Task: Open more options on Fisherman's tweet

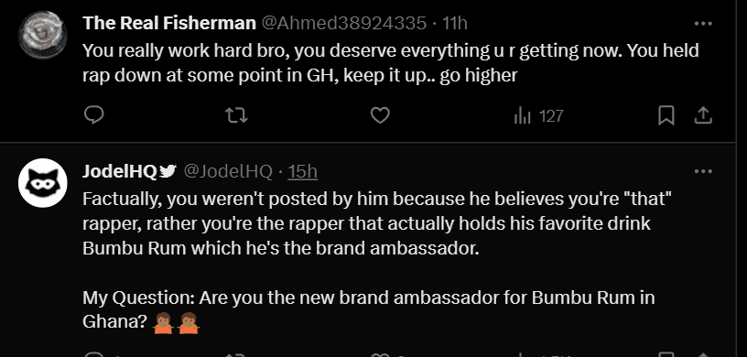Action: click(x=703, y=24)
